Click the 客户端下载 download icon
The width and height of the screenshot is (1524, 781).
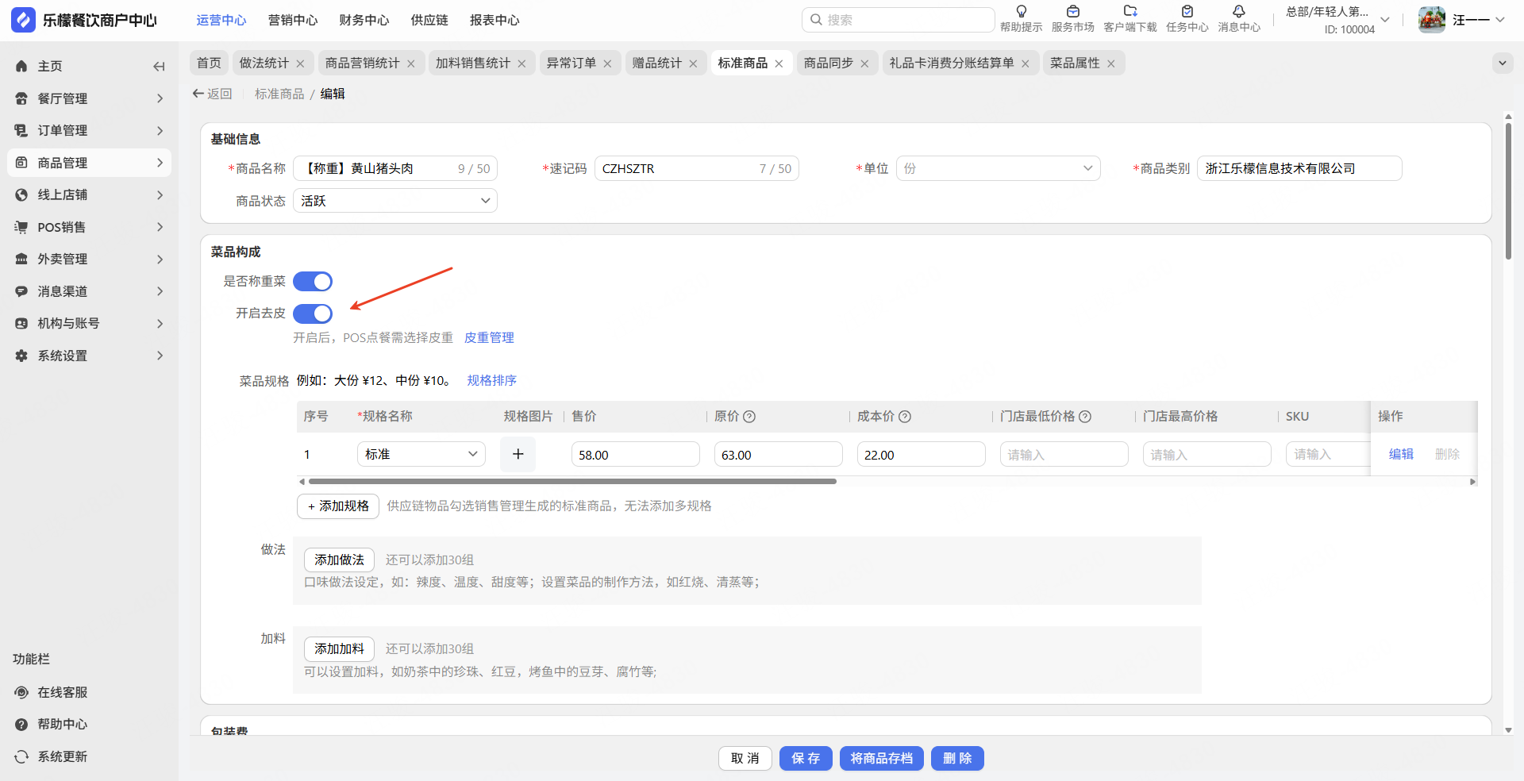click(x=1130, y=12)
